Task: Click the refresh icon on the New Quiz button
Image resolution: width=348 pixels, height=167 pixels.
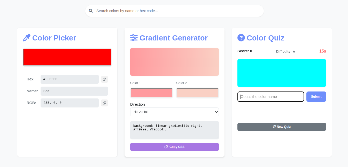Action: (x=274, y=127)
